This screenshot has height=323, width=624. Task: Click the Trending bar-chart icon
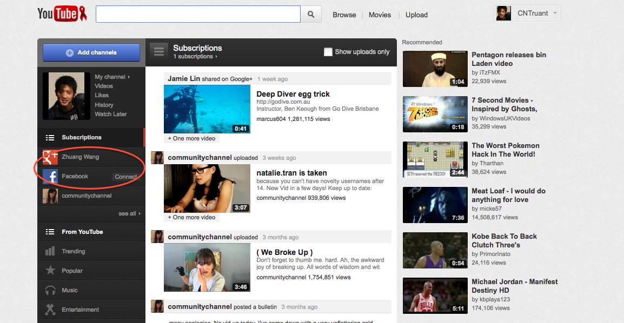[50, 251]
